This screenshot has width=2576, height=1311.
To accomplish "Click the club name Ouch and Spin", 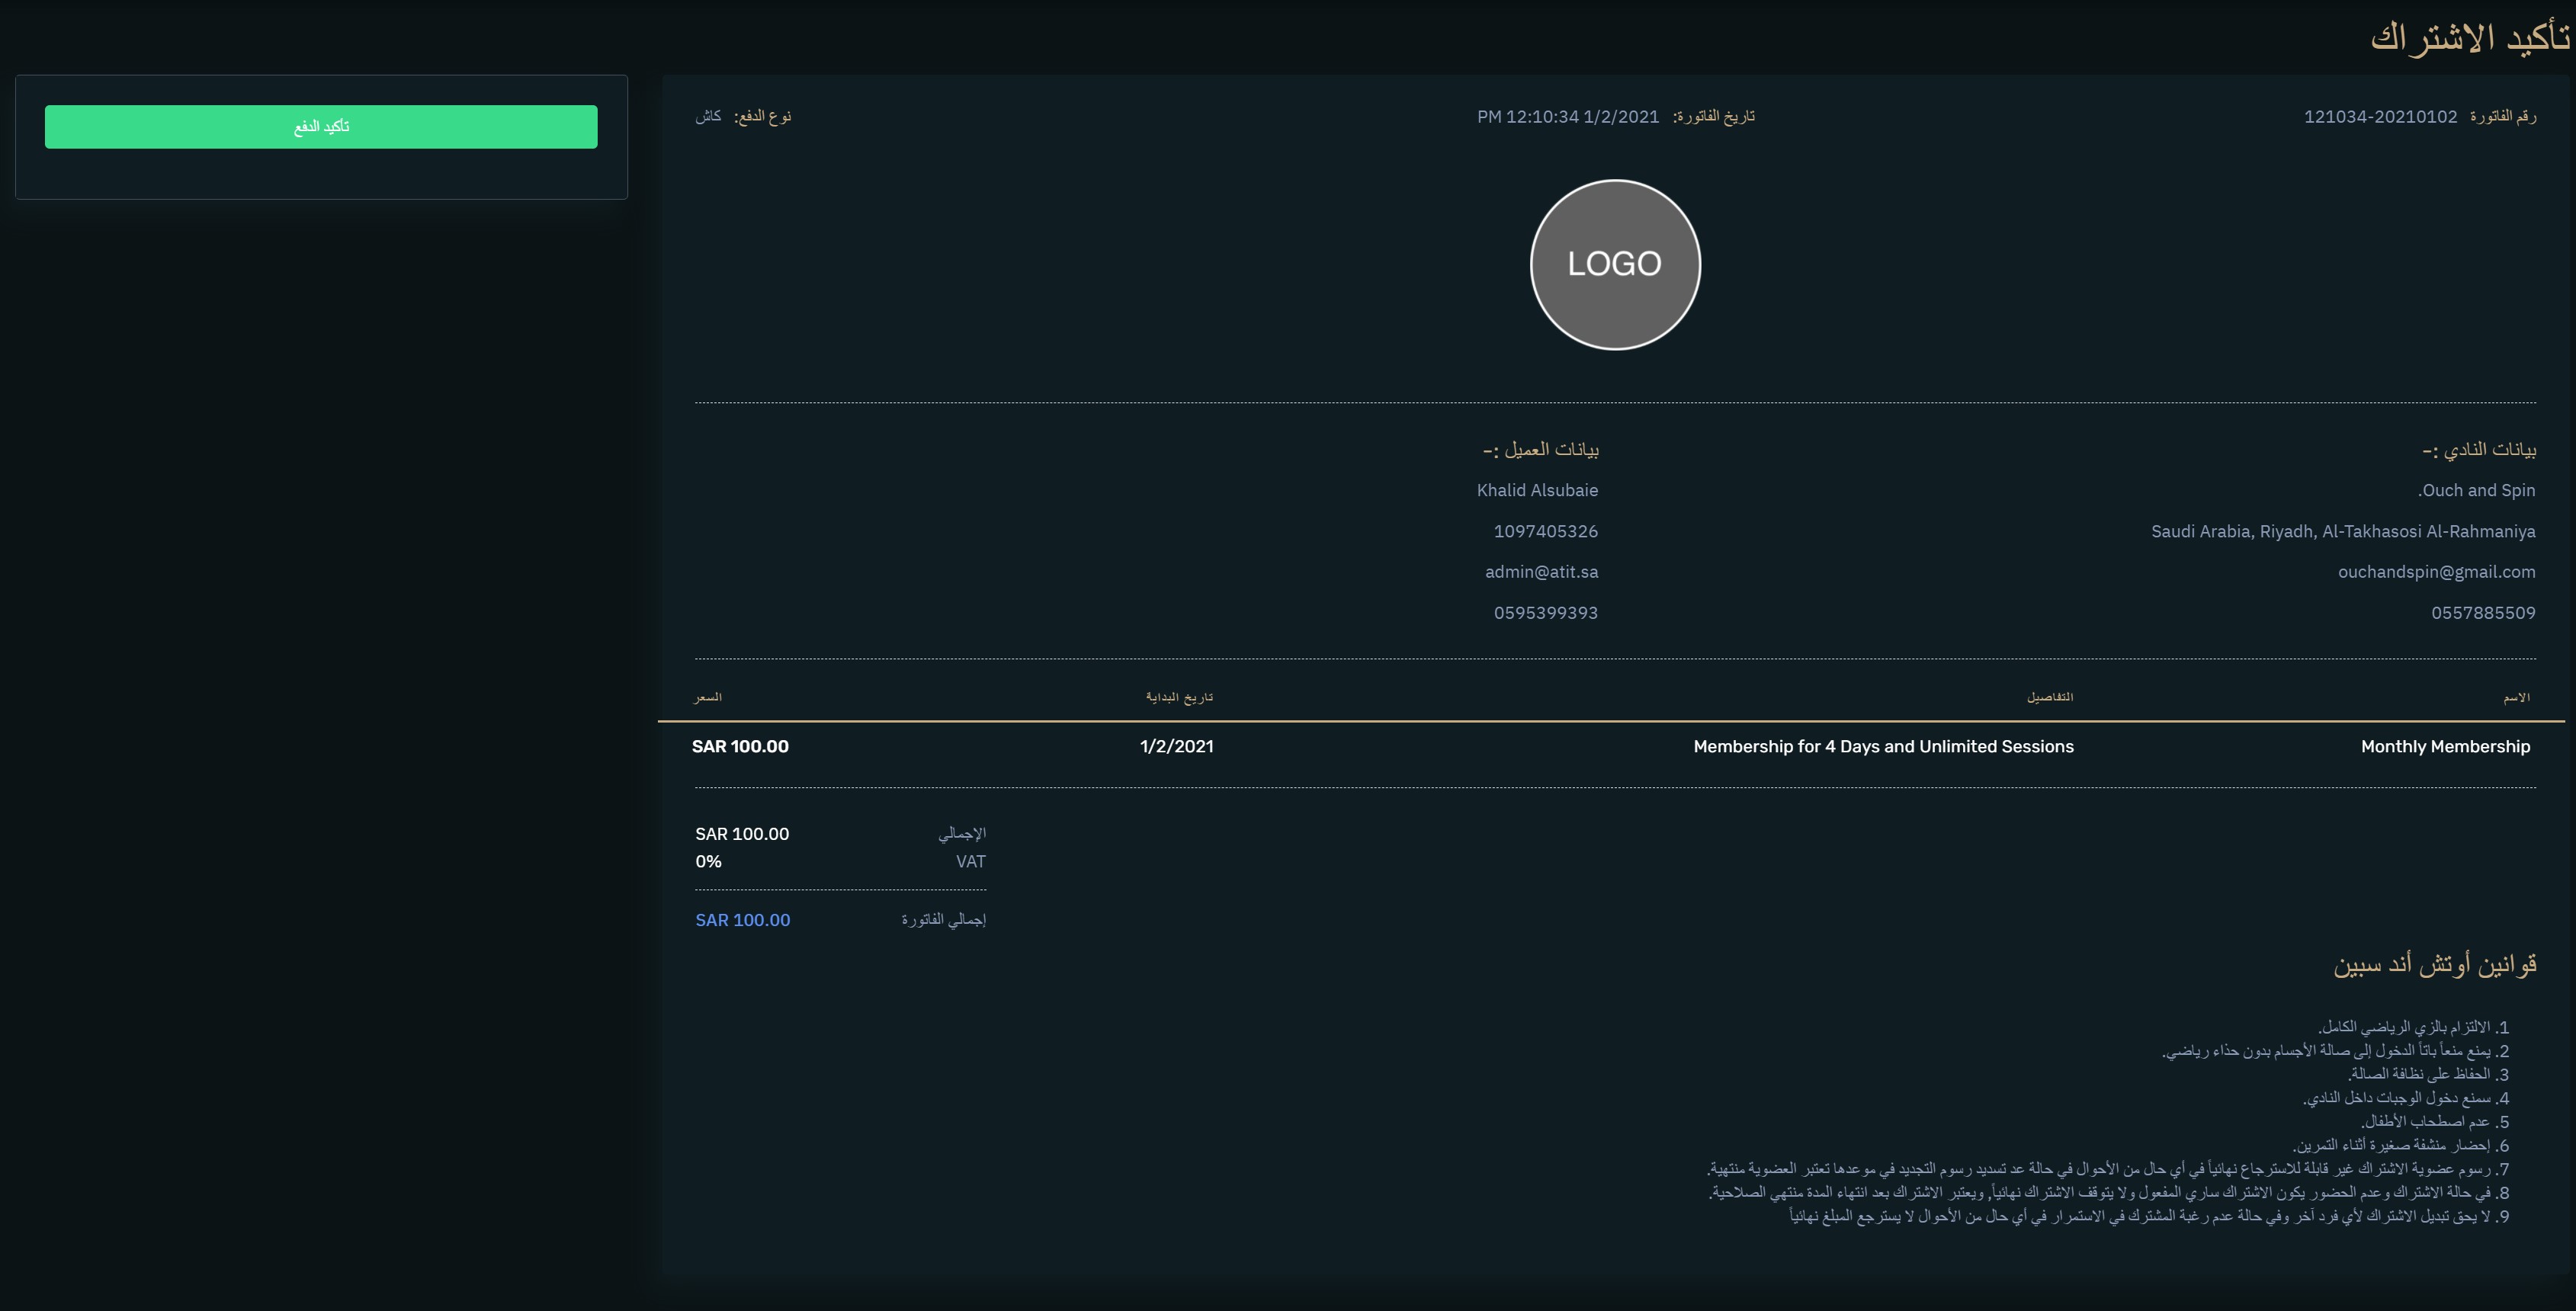I will coord(2476,490).
